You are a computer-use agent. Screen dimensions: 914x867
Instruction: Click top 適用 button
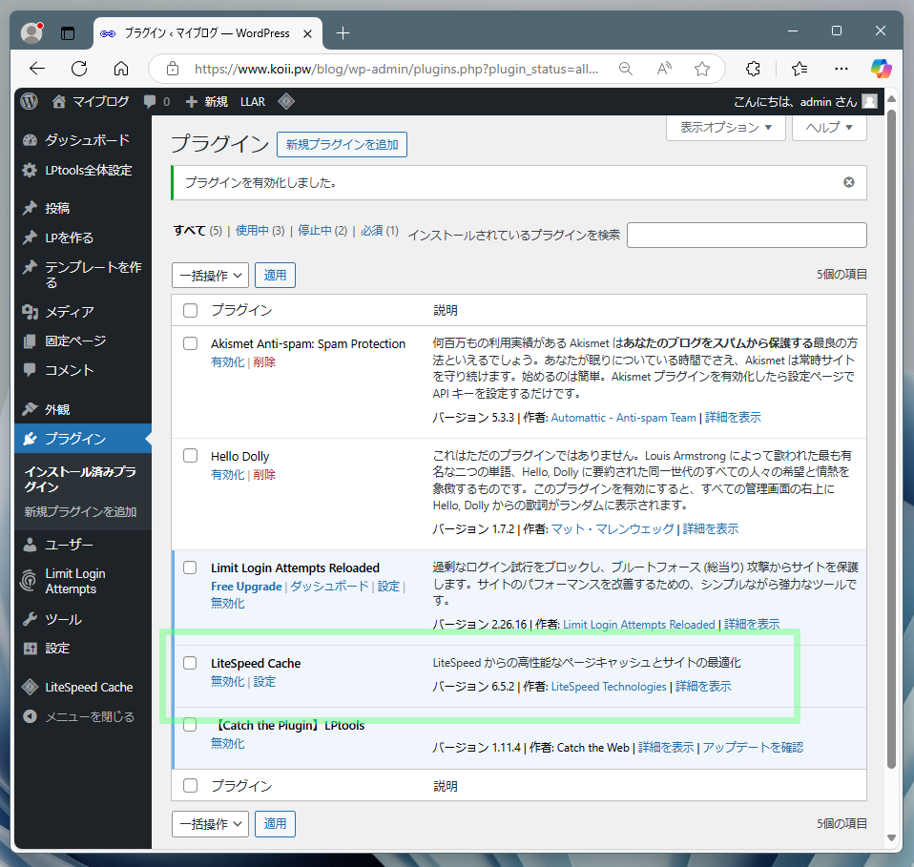[x=275, y=275]
